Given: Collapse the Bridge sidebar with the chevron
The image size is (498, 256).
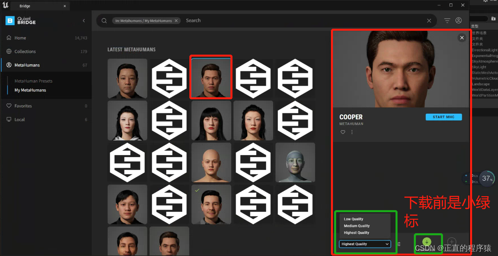Looking at the screenshot, I should tap(84, 21).
